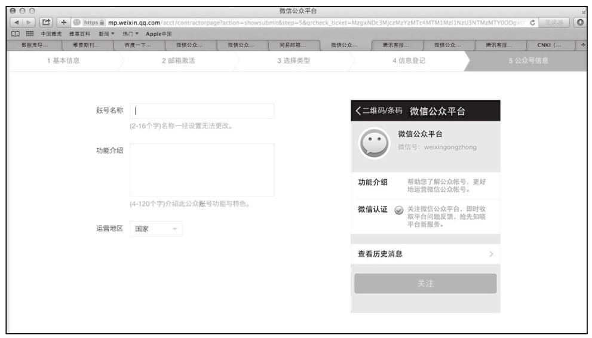Switch to the CNKI tab
This screenshot has width=592, height=338.
[x=549, y=45]
